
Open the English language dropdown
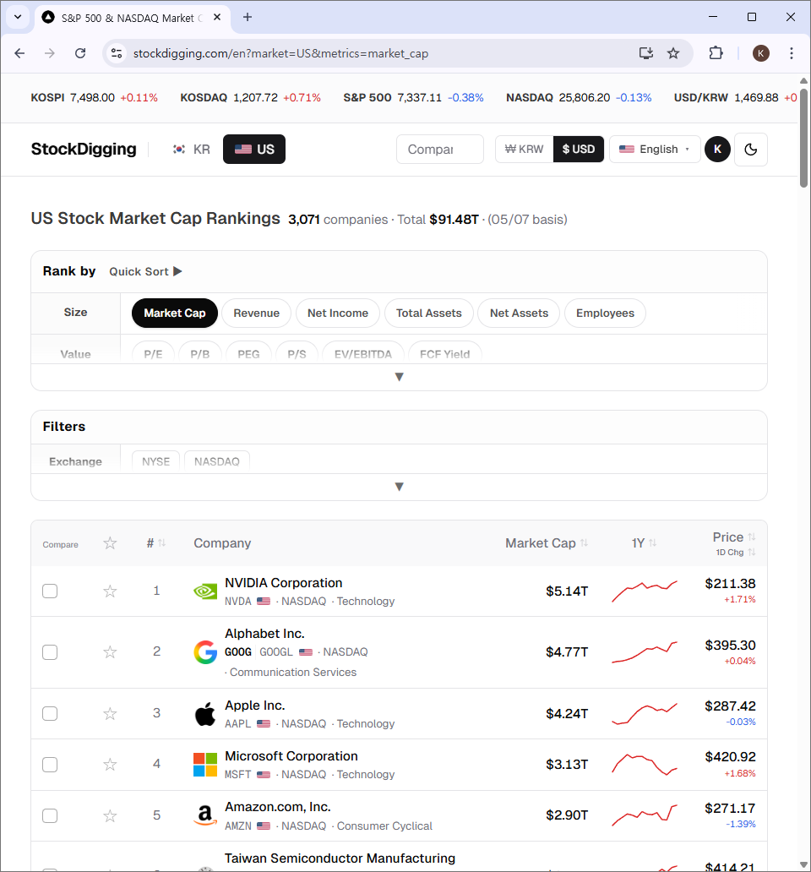[655, 149]
